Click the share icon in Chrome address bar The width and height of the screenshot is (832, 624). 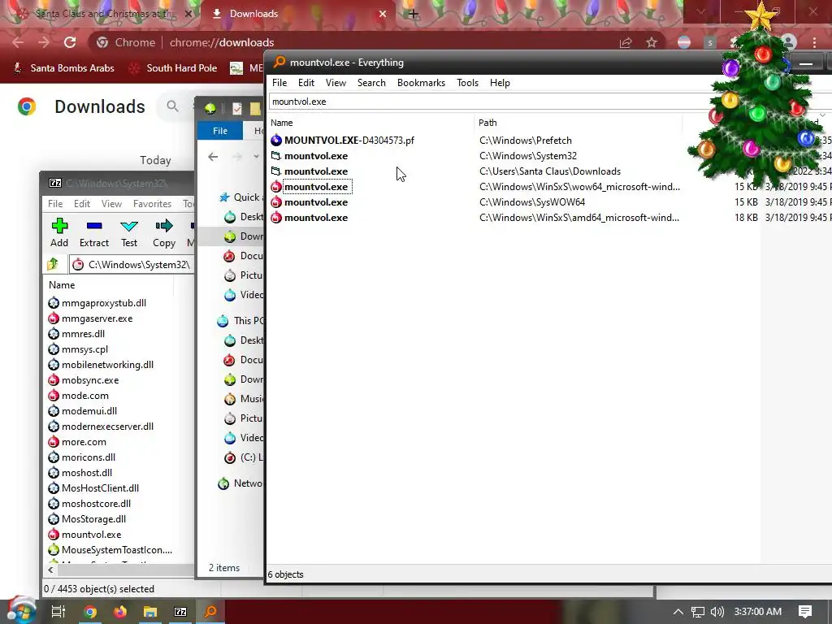click(626, 42)
